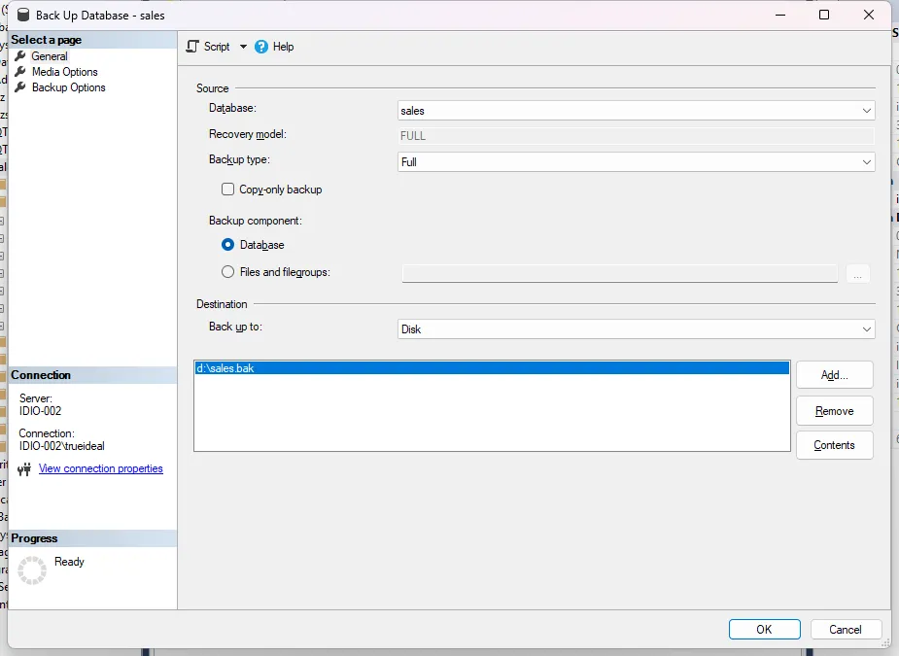Click the Help question mark icon

(261, 47)
